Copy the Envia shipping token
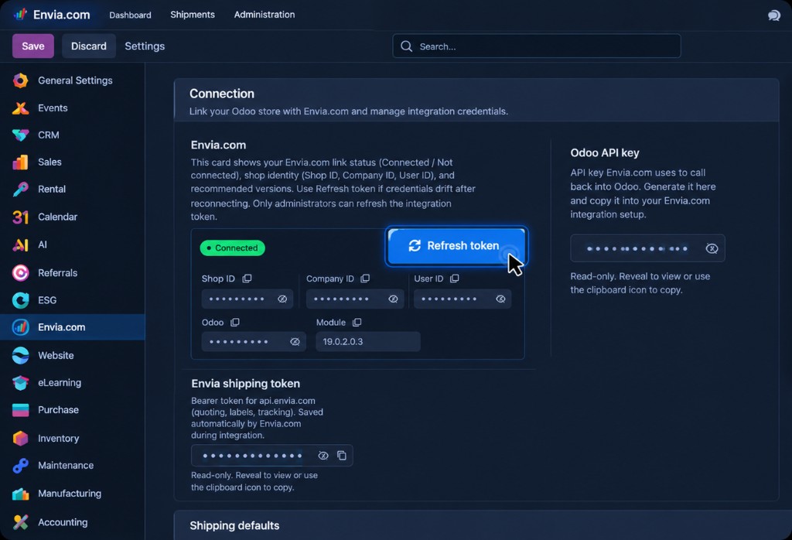The width and height of the screenshot is (792, 540). [x=342, y=456]
